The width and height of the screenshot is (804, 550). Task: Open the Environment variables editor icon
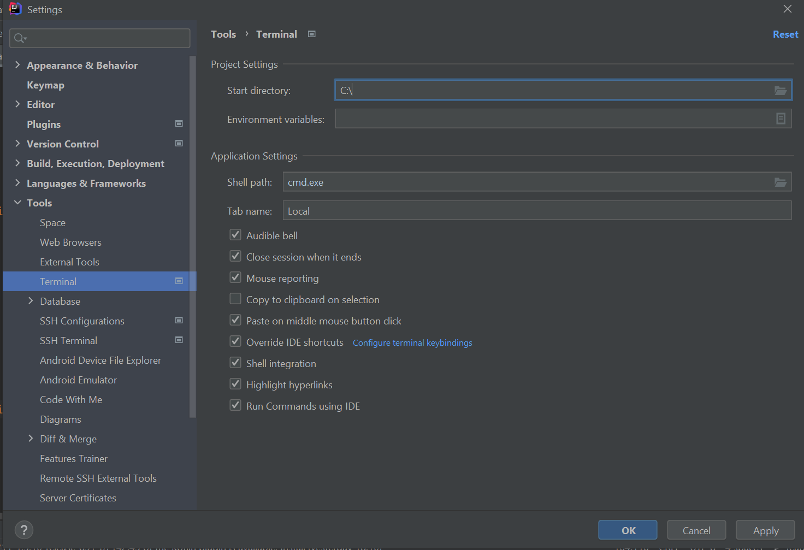(780, 118)
